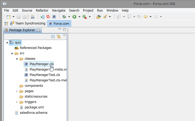Click the binary 010 build icon
195x121 pixels.
tap(32, 17)
